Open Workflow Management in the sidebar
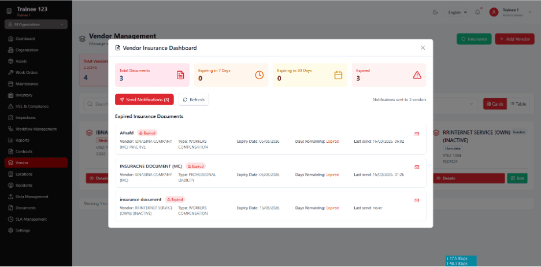Viewport: 541px width, 267px height. click(36, 129)
